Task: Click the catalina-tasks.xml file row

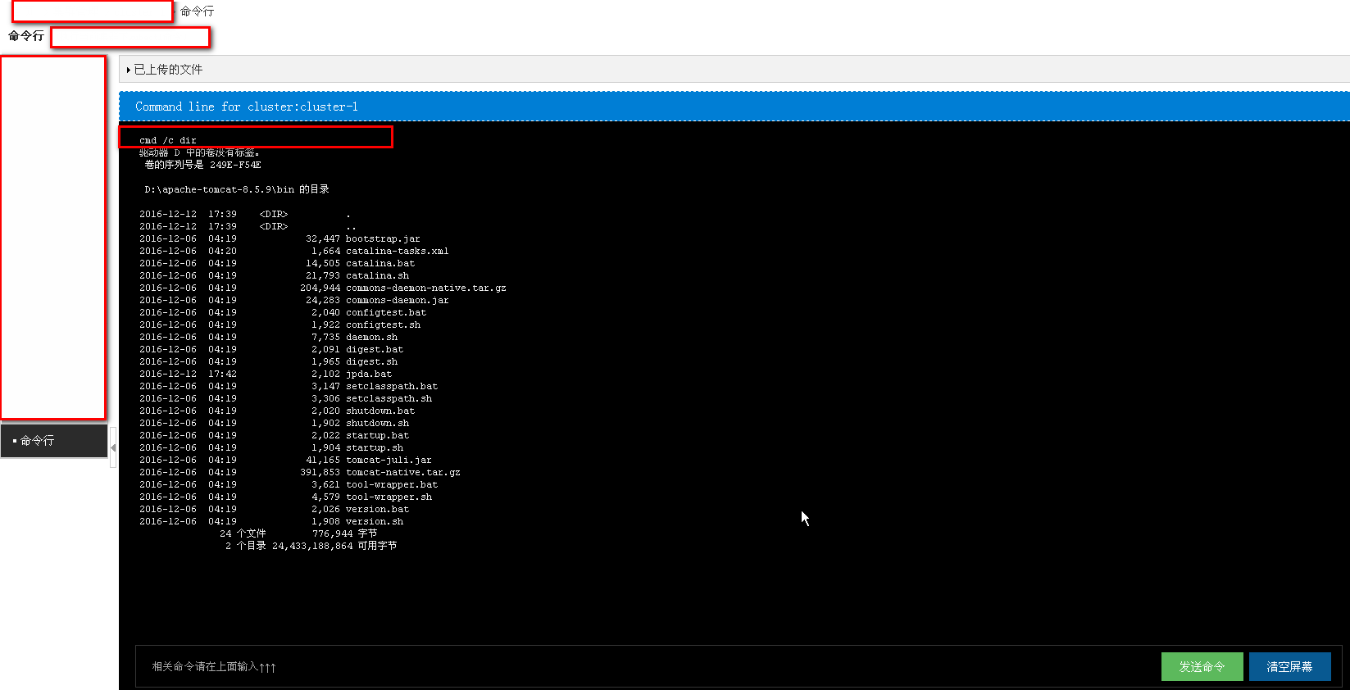Action: tap(293, 251)
